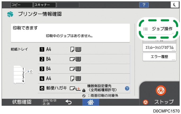Tap tray 3 landscape paper orientation icon
Image resolution: width=181 pixels, height=114 pixels.
pos(72,69)
